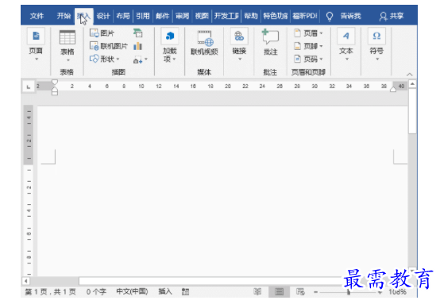Open the 形状 shapes dropdown
This screenshot has width=440, height=304.
point(104,59)
